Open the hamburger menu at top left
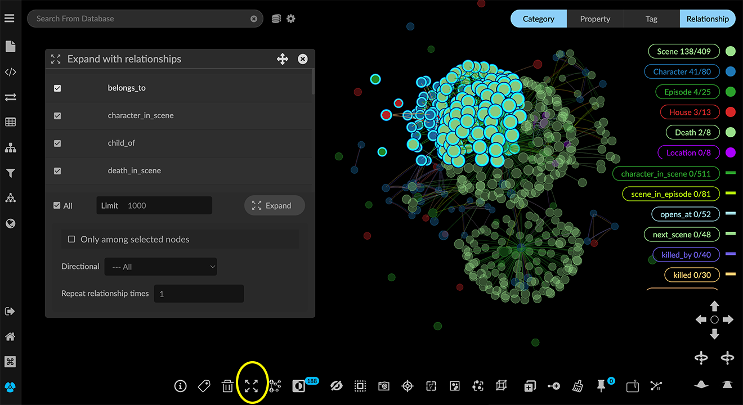Image resolution: width=743 pixels, height=405 pixels. coord(10,19)
